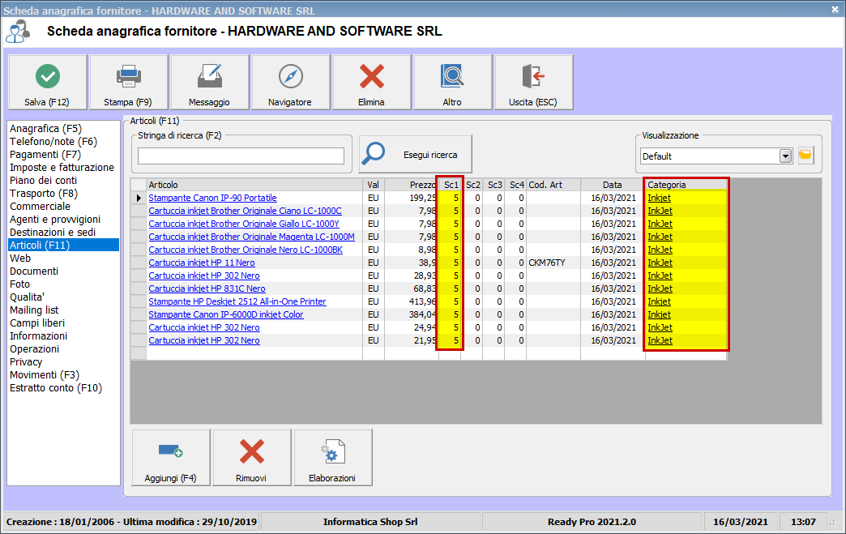Click the Sc1 column header
846x534 pixels.
tap(450, 185)
